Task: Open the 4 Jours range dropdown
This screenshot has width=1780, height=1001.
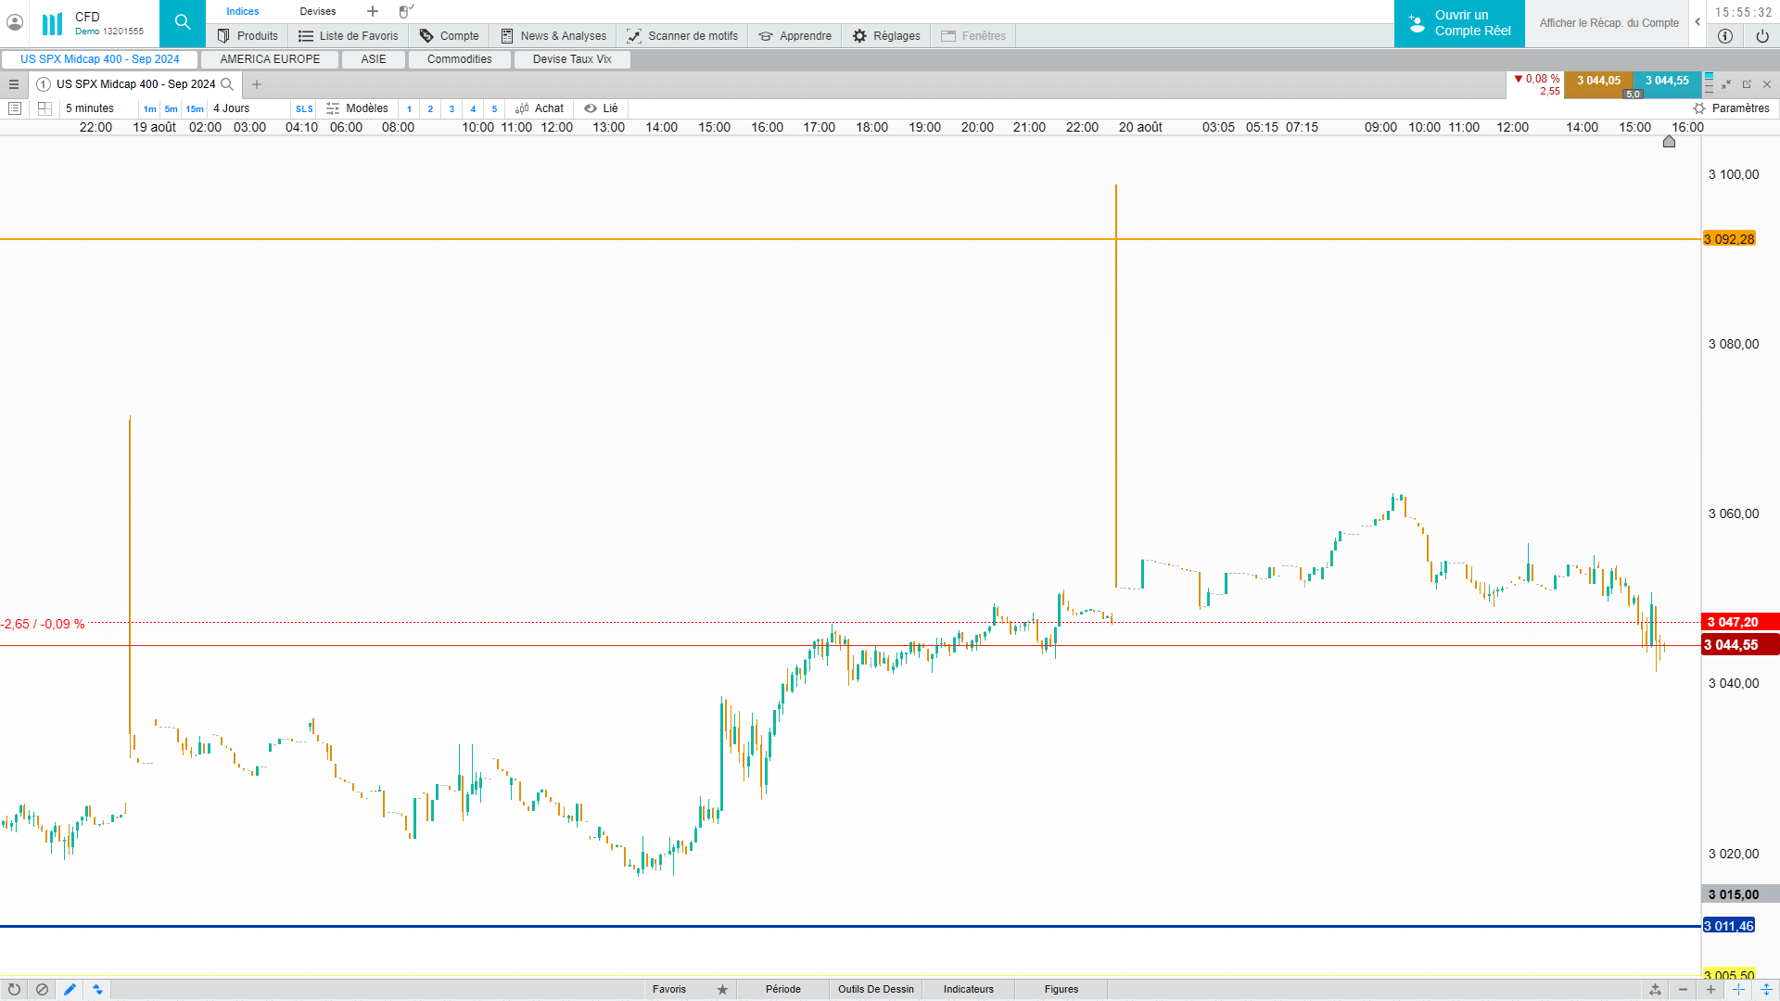Action: pyautogui.click(x=232, y=108)
